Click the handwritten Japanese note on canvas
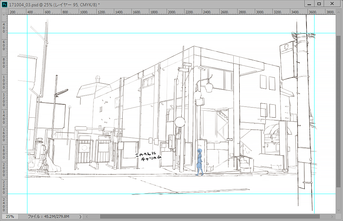 [148, 156]
